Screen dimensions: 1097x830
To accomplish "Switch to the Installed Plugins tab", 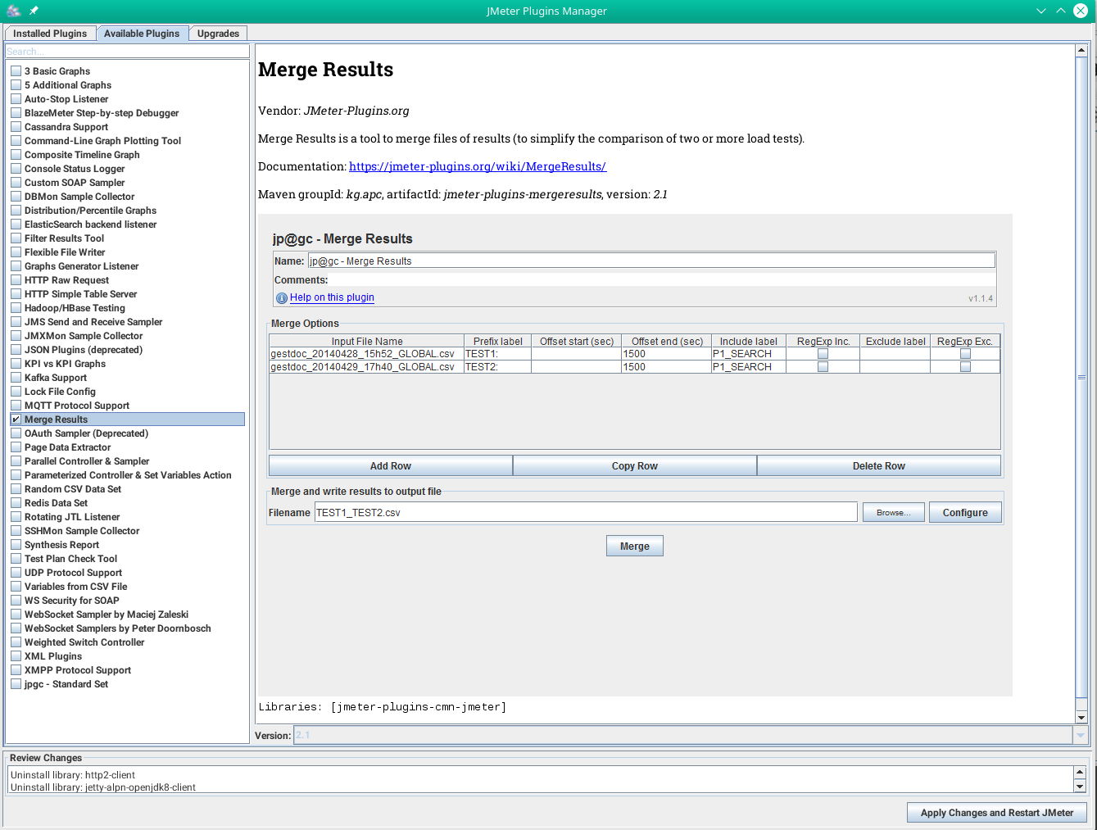I will coord(50,34).
